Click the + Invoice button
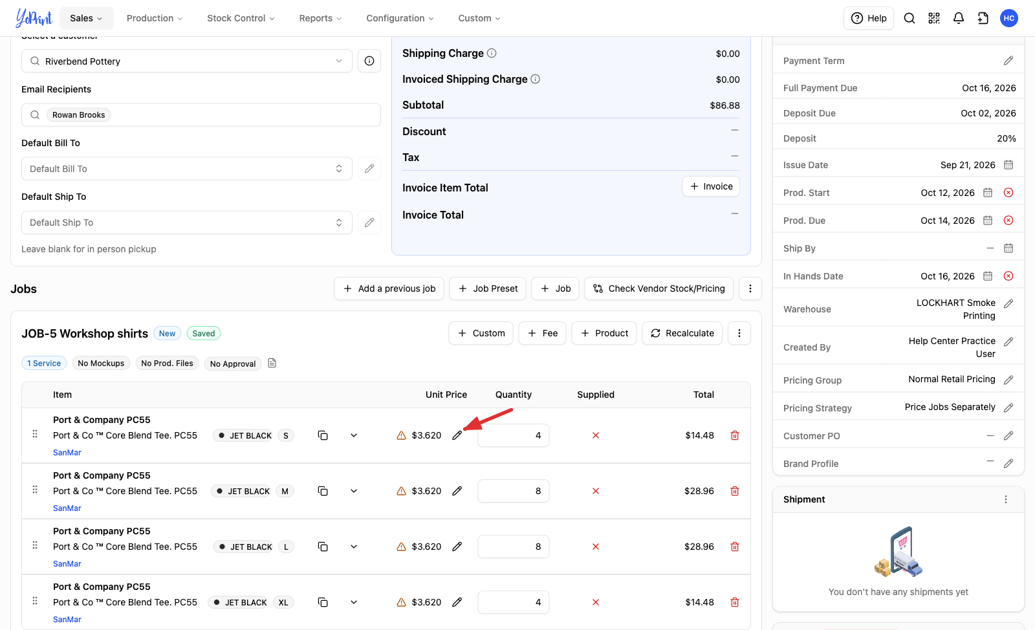Screen dimensions: 1035x630 click(x=711, y=186)
